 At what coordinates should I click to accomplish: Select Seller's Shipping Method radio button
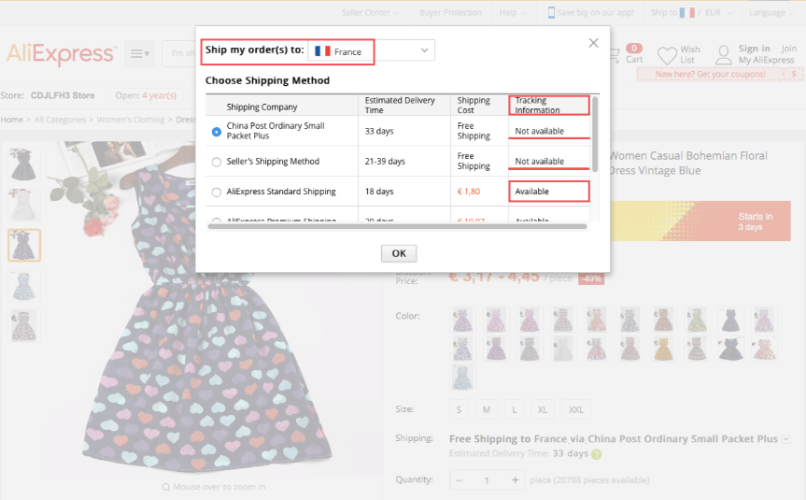(217, 162)
